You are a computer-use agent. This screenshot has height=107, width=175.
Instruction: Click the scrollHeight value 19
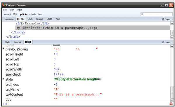(56, 54)
